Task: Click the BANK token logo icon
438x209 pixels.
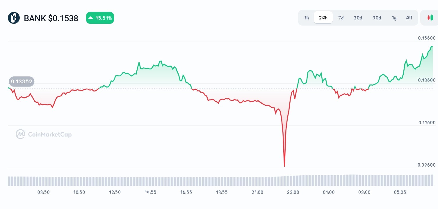Action: (x=14, y=18)
